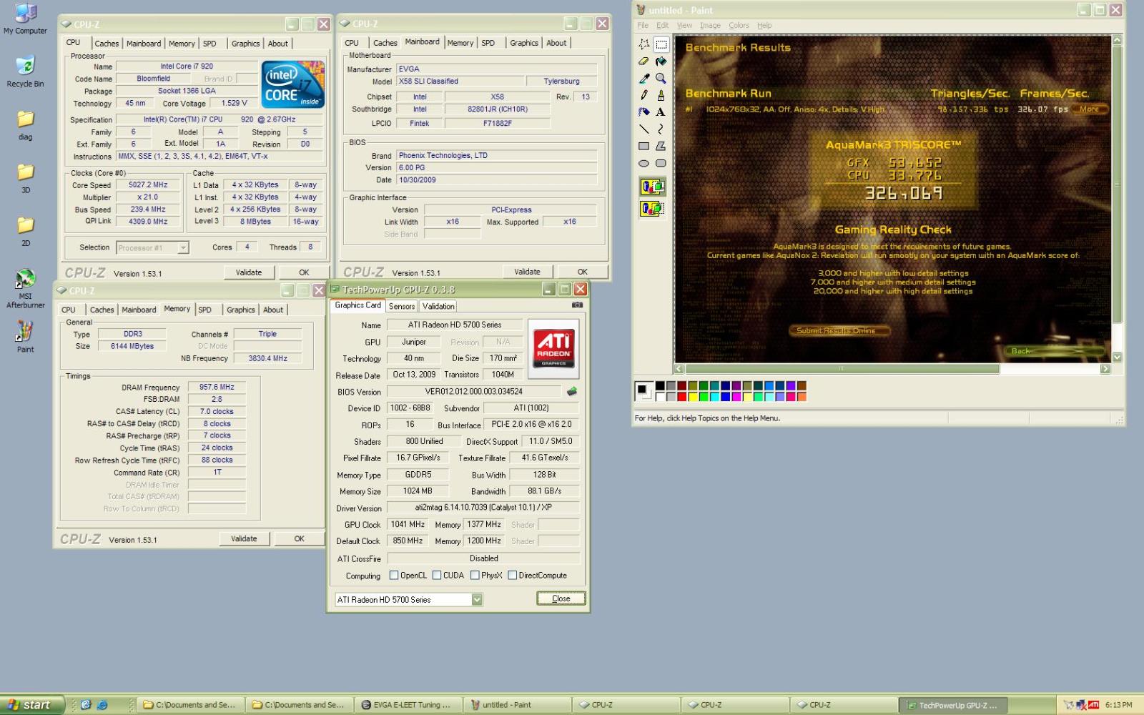The image size is (1144, 715).
Task: Click Validate in CPU-Z Memory window
Action: click(x=244, y=539)
